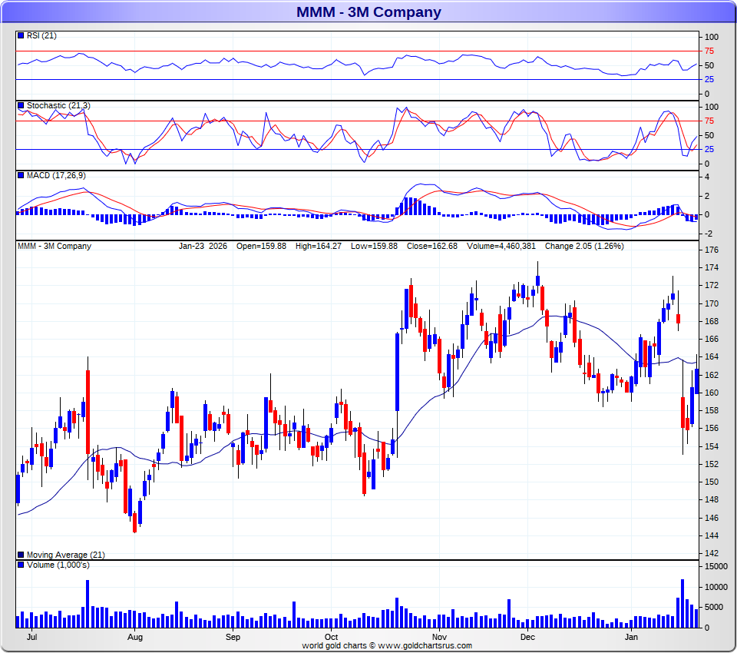This screenshot has width=737, height=653.
Task: Click the Moving Average (21) legend label
Action: coord(65,555)
